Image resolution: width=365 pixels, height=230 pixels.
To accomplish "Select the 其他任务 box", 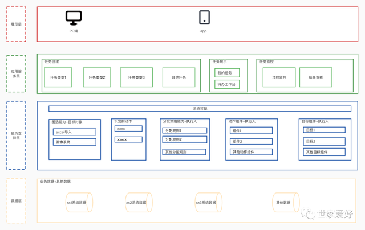I will pos(179,77).
